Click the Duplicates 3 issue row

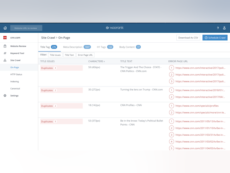click(x=61, y=68)
